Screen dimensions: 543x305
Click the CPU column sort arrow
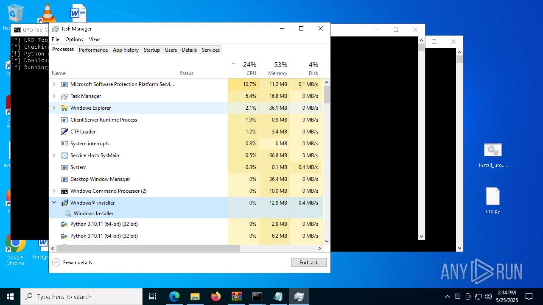click(233, 64)
